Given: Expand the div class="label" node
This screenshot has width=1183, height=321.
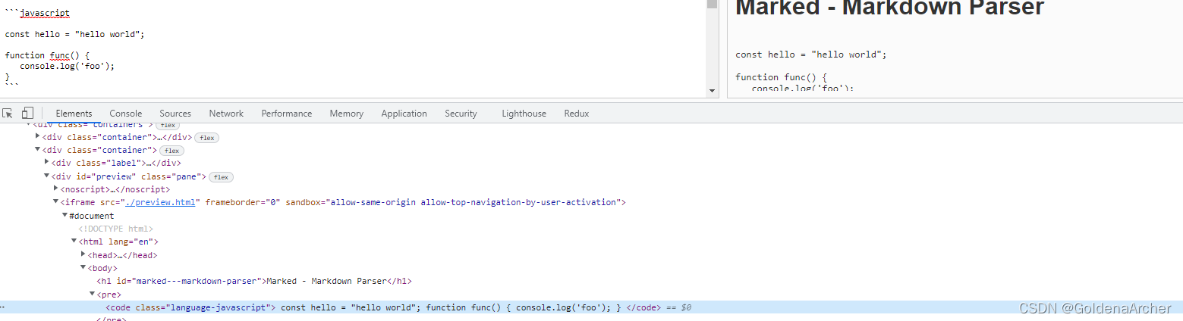Looking at the screenshot, I should coord(47,162).
